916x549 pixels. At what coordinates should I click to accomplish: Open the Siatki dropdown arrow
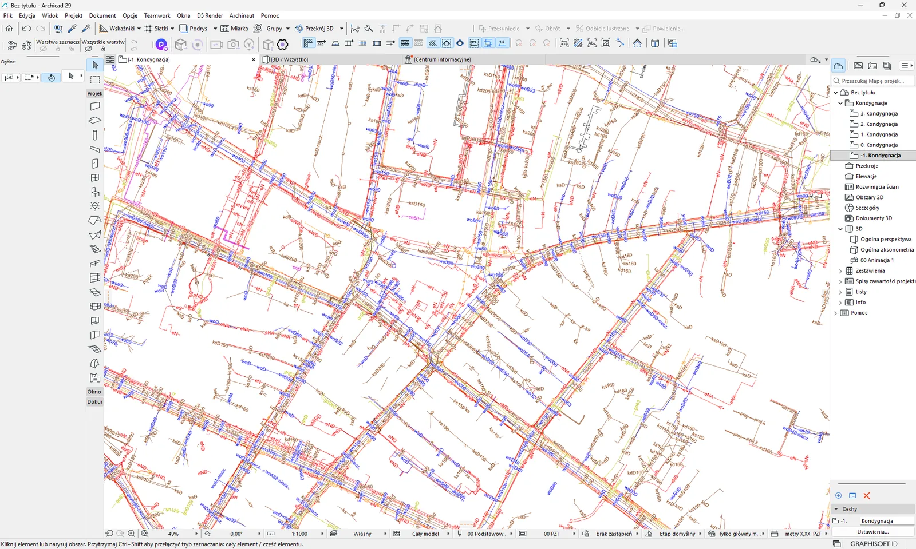(172, 29)
